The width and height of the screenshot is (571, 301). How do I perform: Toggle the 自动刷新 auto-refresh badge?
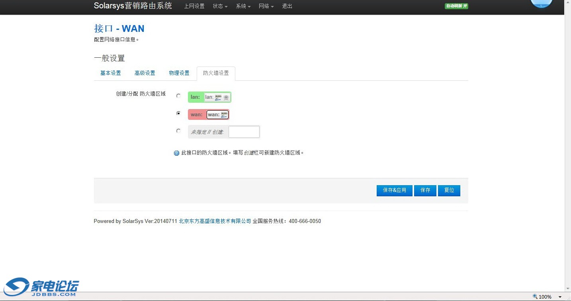coord(456,6)
